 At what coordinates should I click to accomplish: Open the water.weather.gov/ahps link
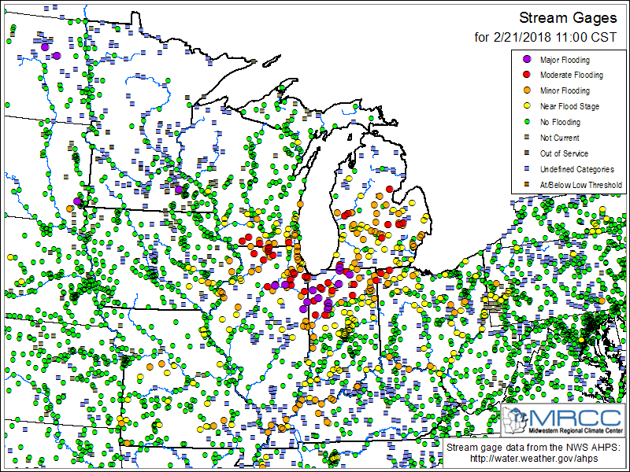(x=532, y=459)
